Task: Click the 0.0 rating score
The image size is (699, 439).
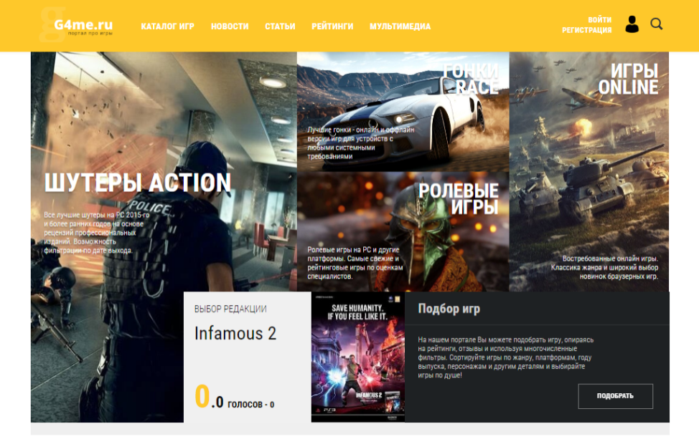Action: pyautogui.click(x=209, y=397)
